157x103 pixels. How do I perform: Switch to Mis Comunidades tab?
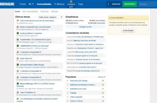30,12
